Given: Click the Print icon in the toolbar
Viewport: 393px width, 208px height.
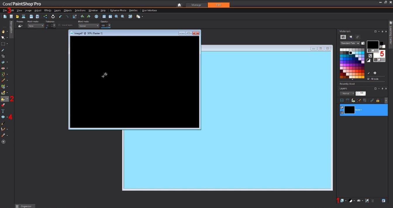Looking at the screenshot, I should [53, 17].
